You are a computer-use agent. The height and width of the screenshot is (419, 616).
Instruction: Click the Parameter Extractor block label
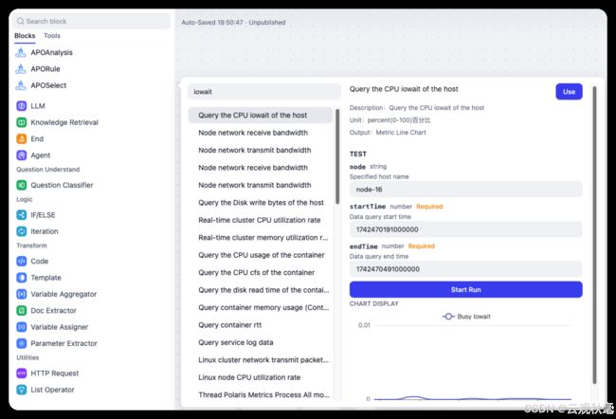tap(63, 343)
